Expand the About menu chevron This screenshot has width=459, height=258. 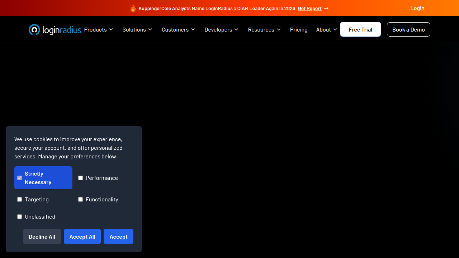pos(335,29)
